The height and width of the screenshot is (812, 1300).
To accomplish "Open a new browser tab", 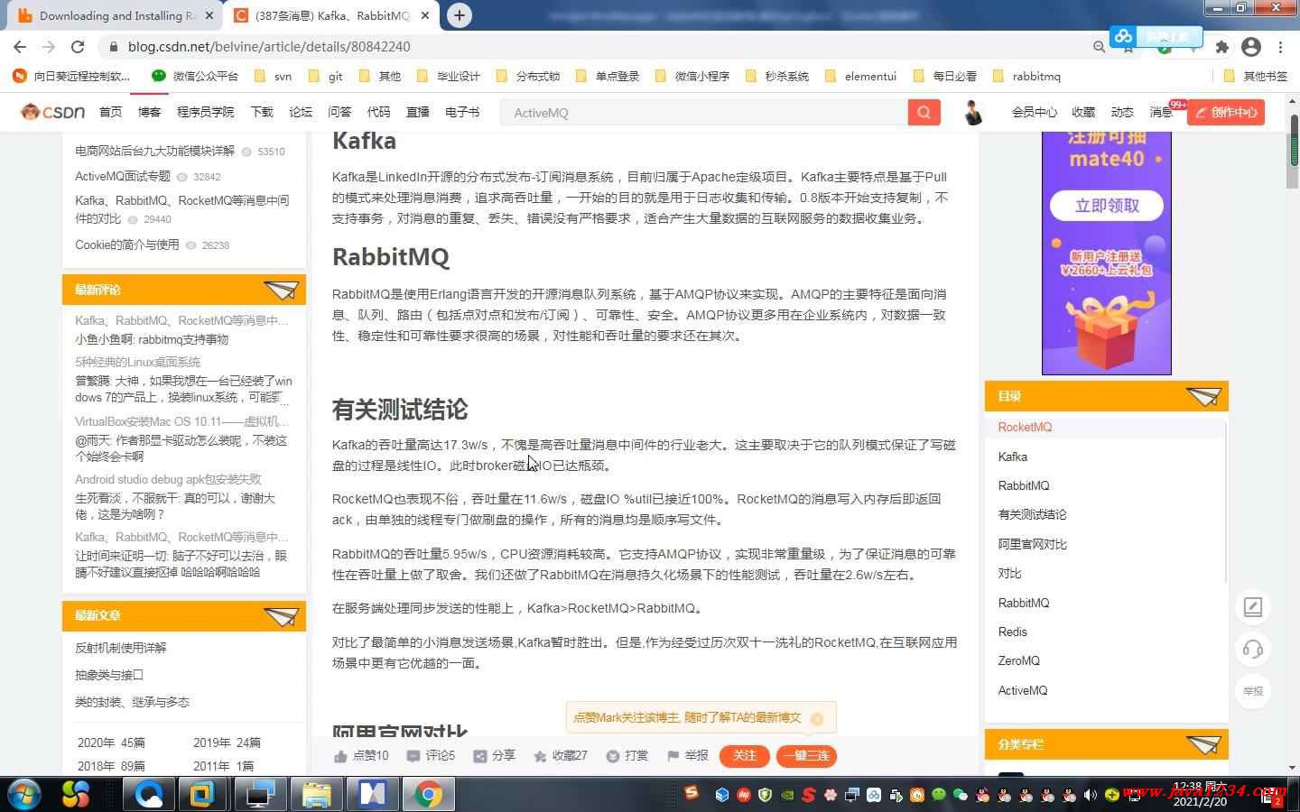I will (x=459, y=15).
